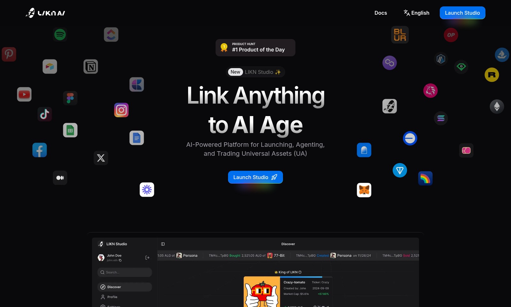Click the Arbitrum icon
The width and height of the screenshot is (511, 307).
tap(441, 59)
